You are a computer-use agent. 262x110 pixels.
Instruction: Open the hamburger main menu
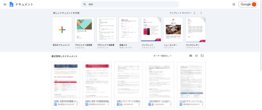click(5, 4)
